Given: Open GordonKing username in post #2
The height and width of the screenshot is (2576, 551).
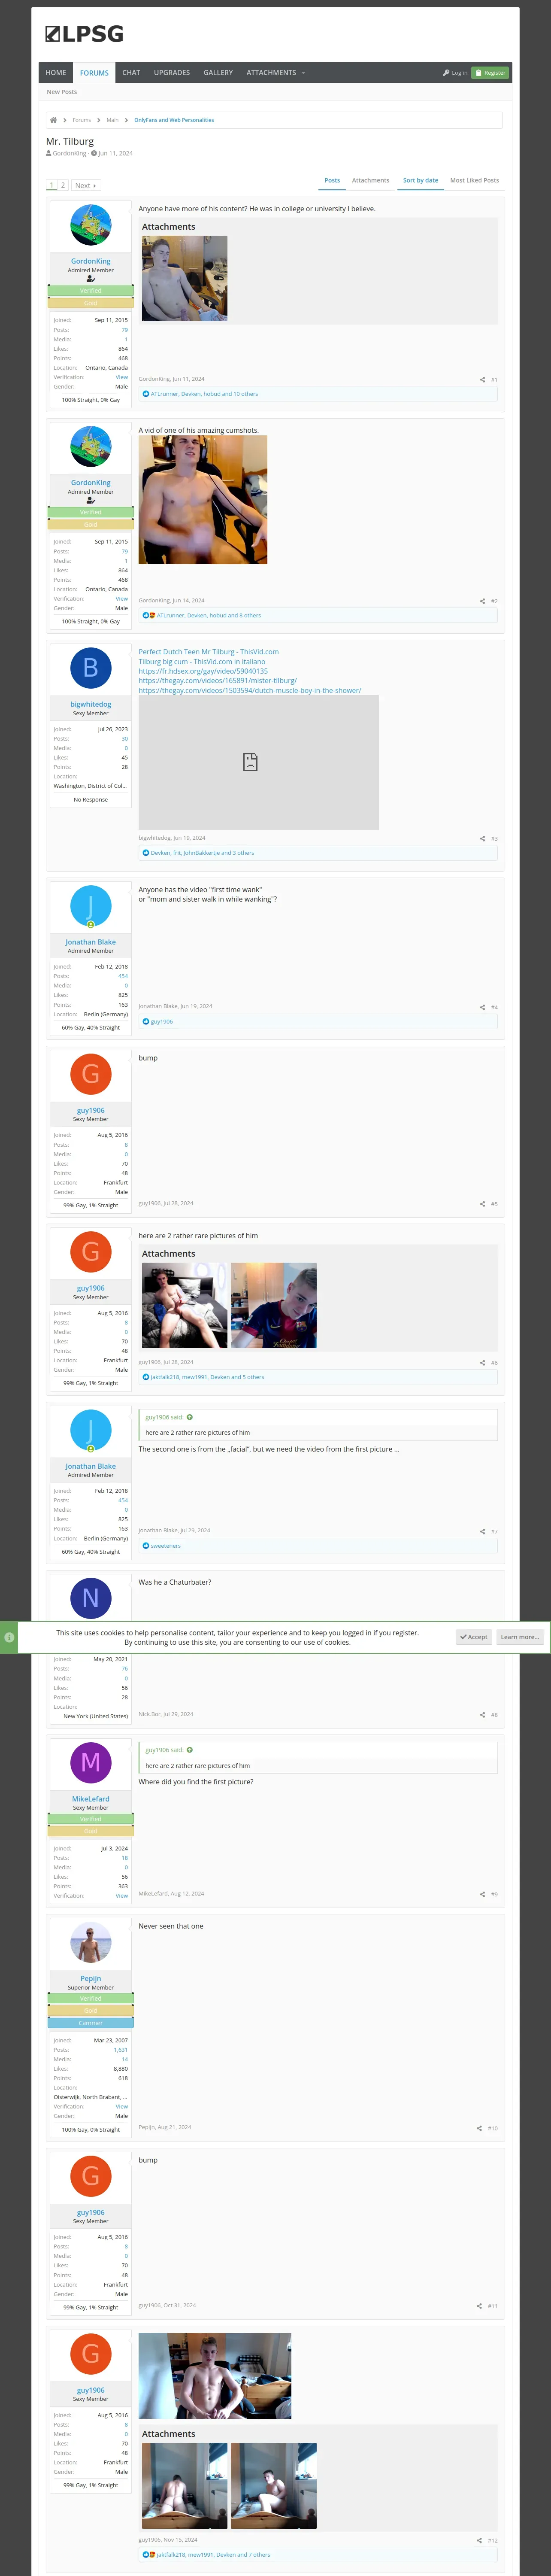Looking at the screenshot, I should tap(91, 483).
